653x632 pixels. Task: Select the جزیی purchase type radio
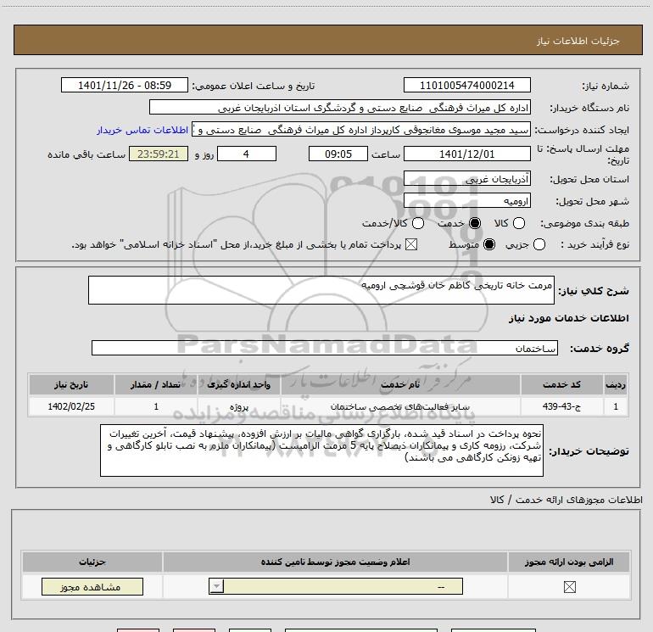coord(539,244)
